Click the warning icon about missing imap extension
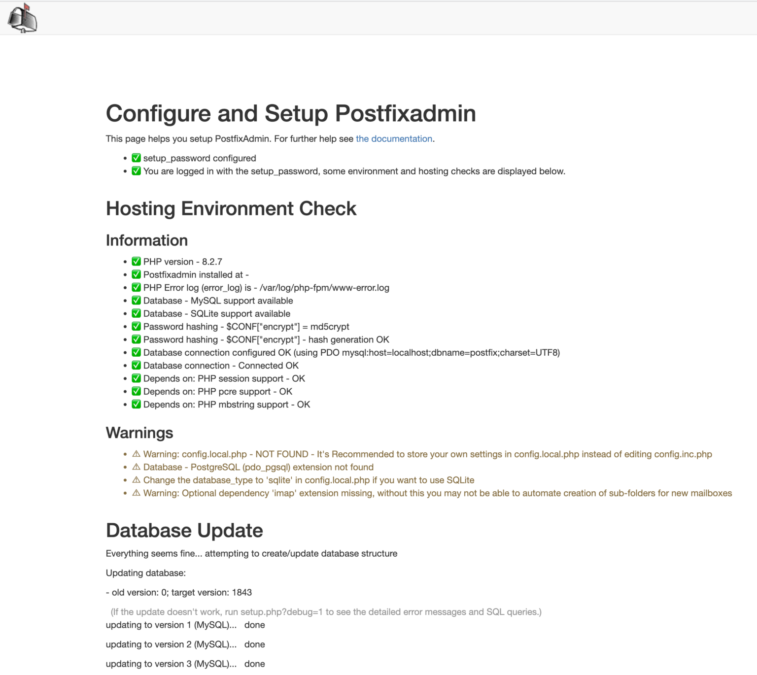This screenshot has height=675, width=757. [x=136, y=493]
